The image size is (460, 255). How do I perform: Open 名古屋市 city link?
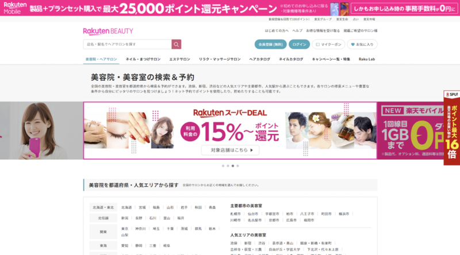(x=255, y=221)
